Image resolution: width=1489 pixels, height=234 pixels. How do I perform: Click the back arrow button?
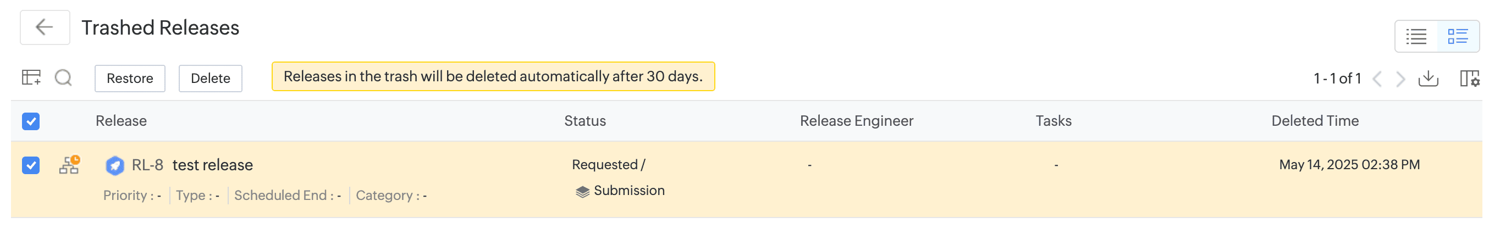click(45, 27)
